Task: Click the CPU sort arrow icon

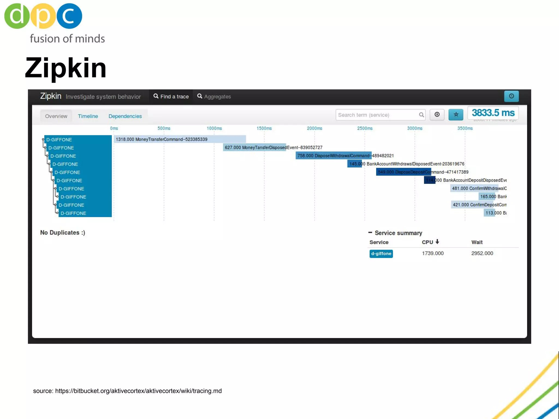Action: [x=437, y=242]
